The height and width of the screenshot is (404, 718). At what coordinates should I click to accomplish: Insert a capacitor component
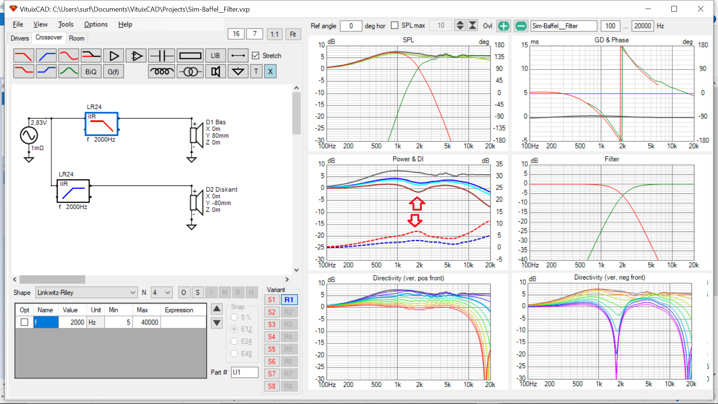tap(162, 56)
